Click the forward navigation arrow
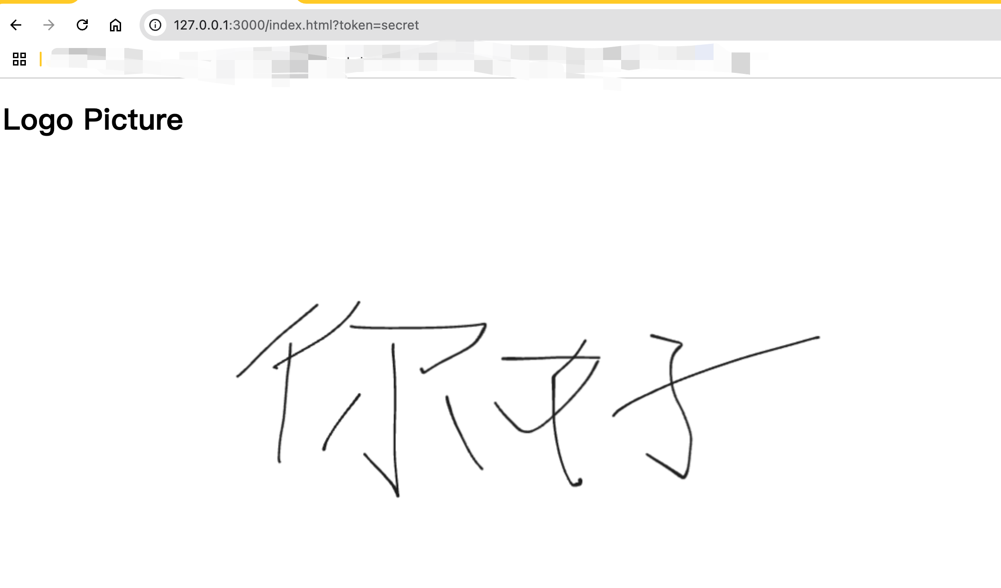 49,25
